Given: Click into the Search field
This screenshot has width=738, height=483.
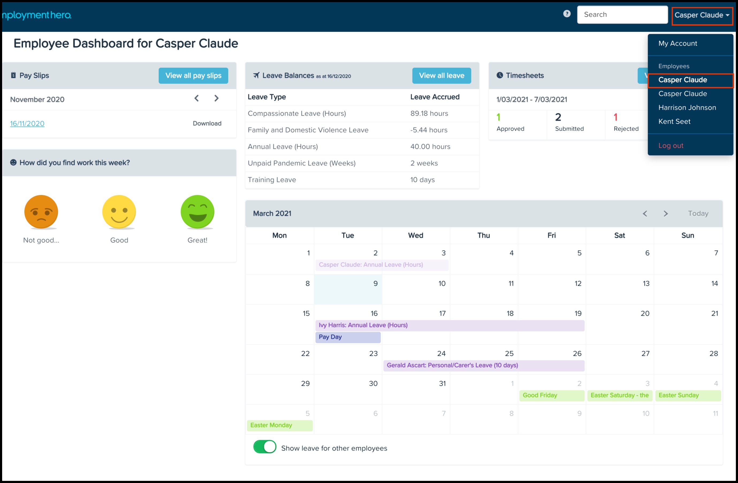Looking at the screenshot, I should coord(622,14).
